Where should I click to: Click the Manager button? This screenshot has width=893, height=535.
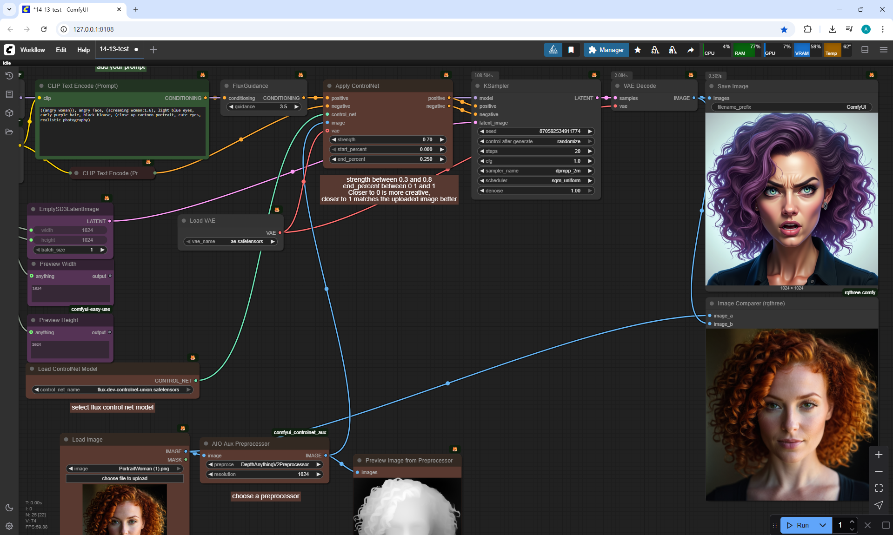[x=606, y=50]
